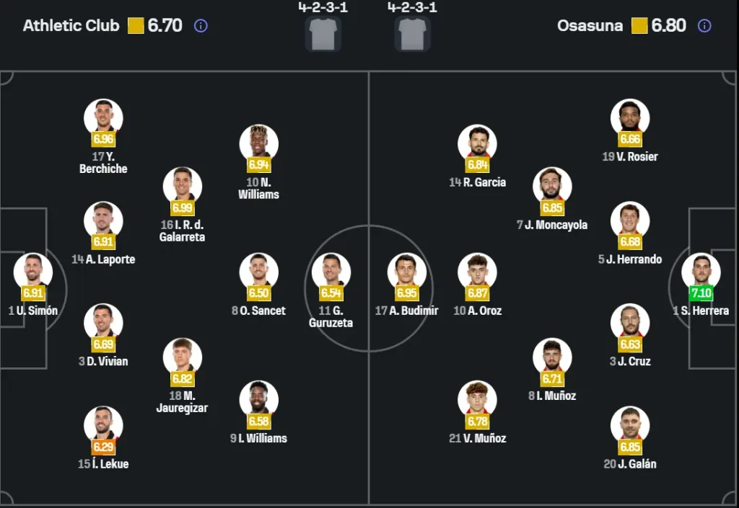Select S. Herrera's player avatar

pos(701,271)
